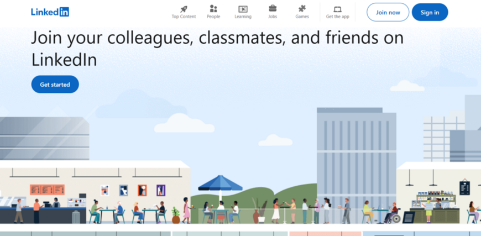Click the Get the app laptop icon
The image size is (481, 236).
pos(337,9)
